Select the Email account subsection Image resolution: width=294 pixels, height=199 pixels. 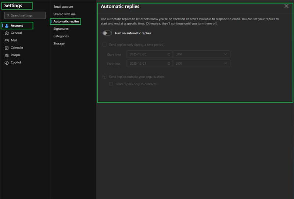coord(63,7)
